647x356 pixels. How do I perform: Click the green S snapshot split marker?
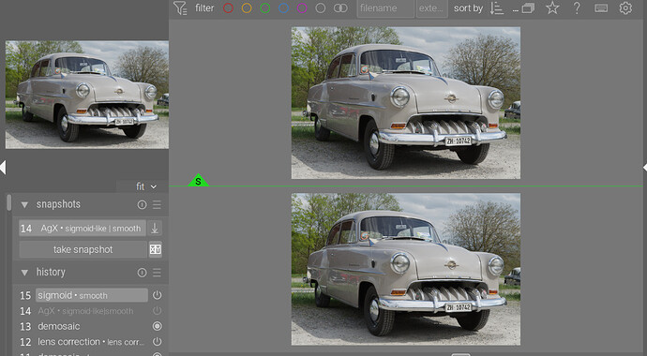(x=199, y=181)
